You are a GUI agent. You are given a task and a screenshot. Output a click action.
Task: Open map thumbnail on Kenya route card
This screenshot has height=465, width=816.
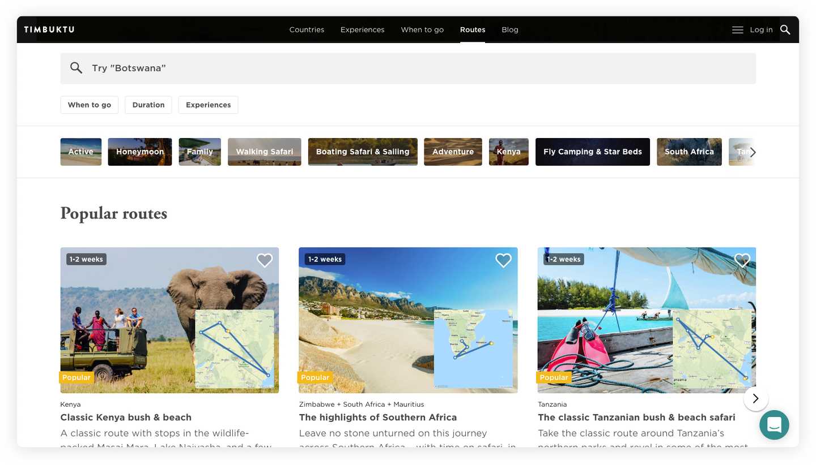point(235,348)
